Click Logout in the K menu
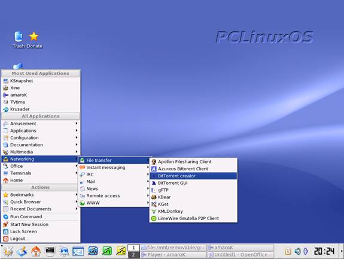Image resolution: width=344 pixels, height=259 pixels. 41,239
